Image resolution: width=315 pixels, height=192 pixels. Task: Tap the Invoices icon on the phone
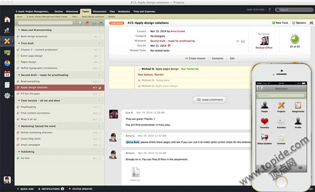pyautogui.click(x=281, y=137)
